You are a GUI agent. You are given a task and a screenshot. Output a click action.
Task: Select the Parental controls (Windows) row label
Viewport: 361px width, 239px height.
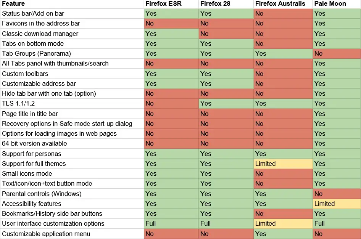coord(41,194)
